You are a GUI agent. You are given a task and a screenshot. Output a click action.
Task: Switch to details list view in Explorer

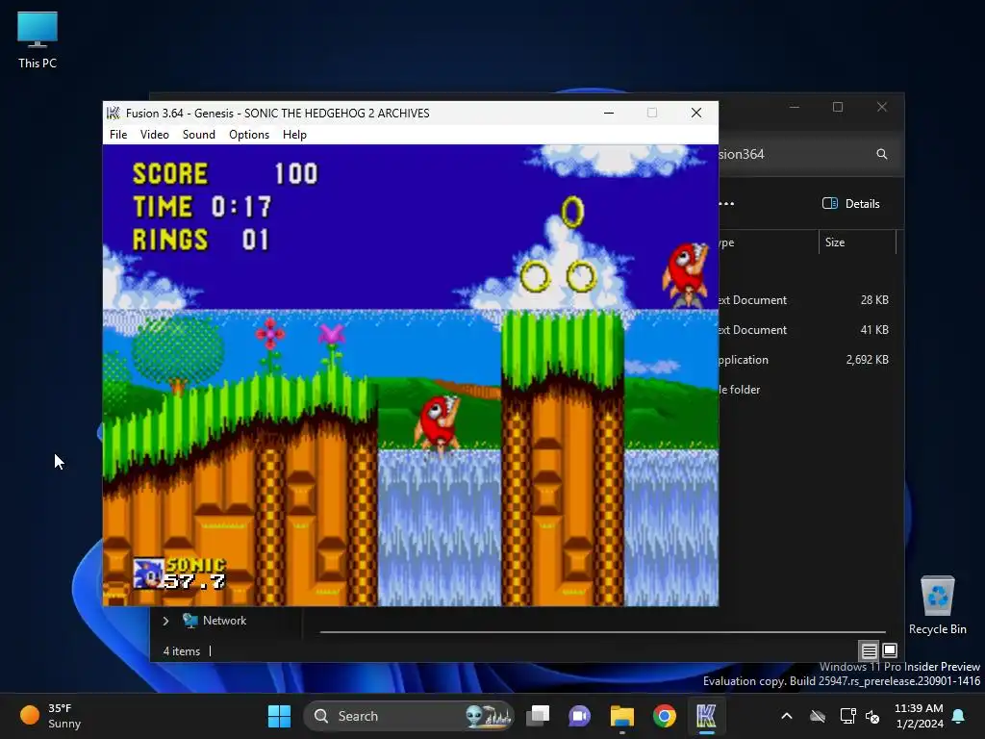(x=869, y=650)
